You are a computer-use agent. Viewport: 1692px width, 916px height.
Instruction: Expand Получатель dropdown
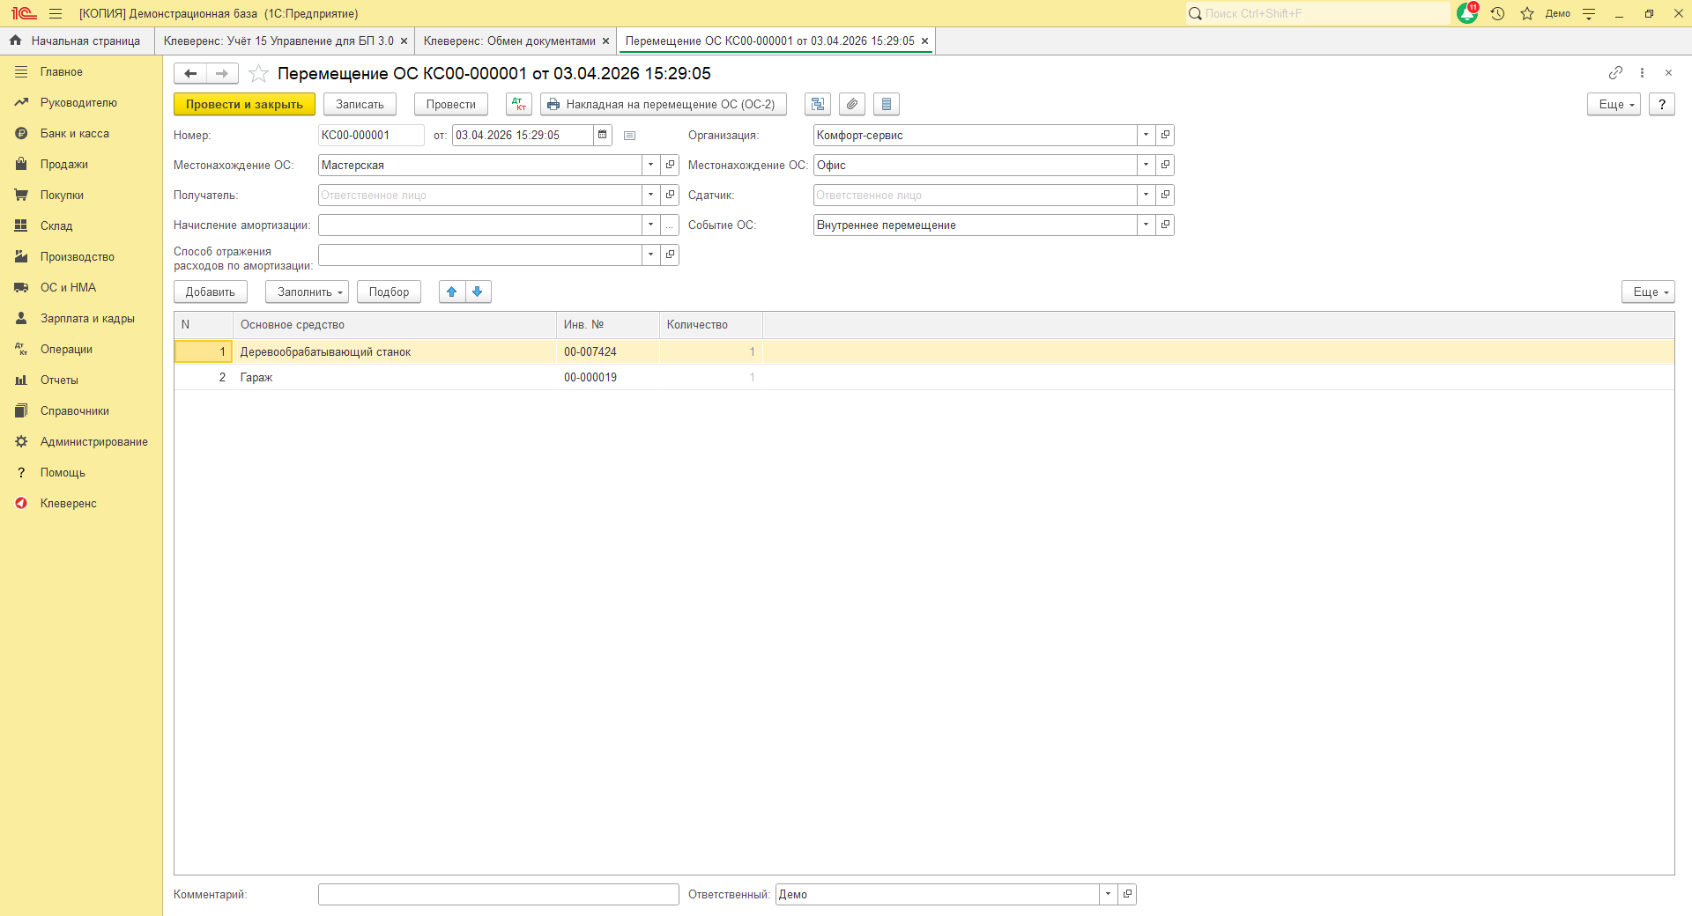tap(650, 195)
